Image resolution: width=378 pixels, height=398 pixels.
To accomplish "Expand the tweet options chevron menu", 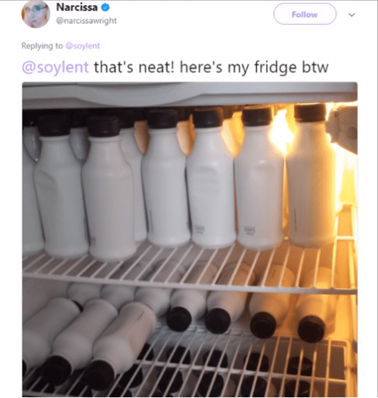I will (x=352, y=14).
